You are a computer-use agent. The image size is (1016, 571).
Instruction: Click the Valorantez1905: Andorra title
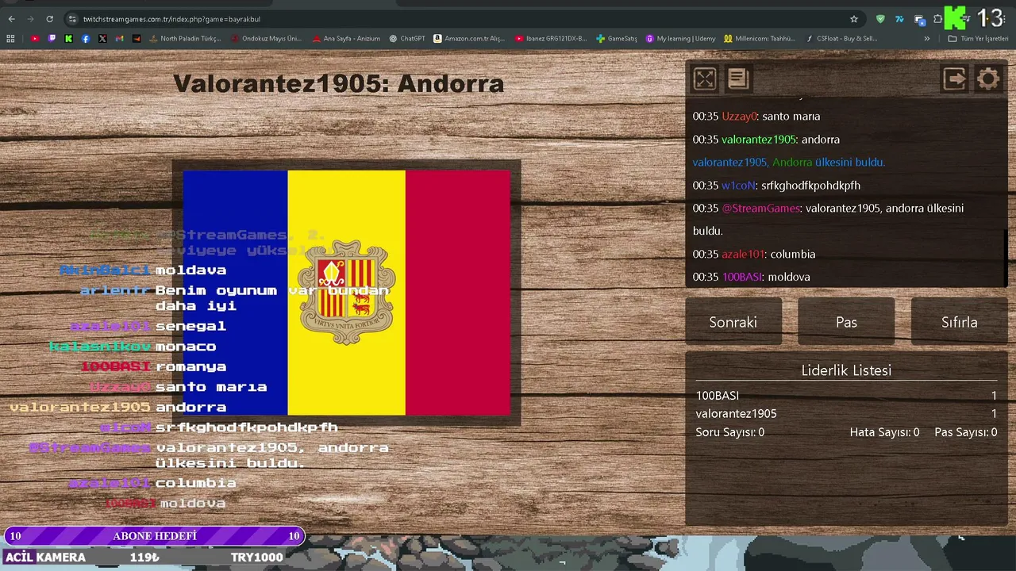[x=338, y=83]
